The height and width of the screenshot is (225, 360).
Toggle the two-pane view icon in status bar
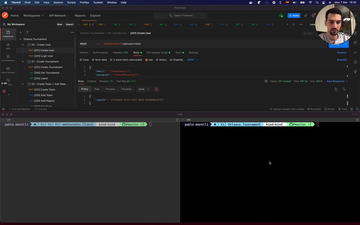pos(352,109)
